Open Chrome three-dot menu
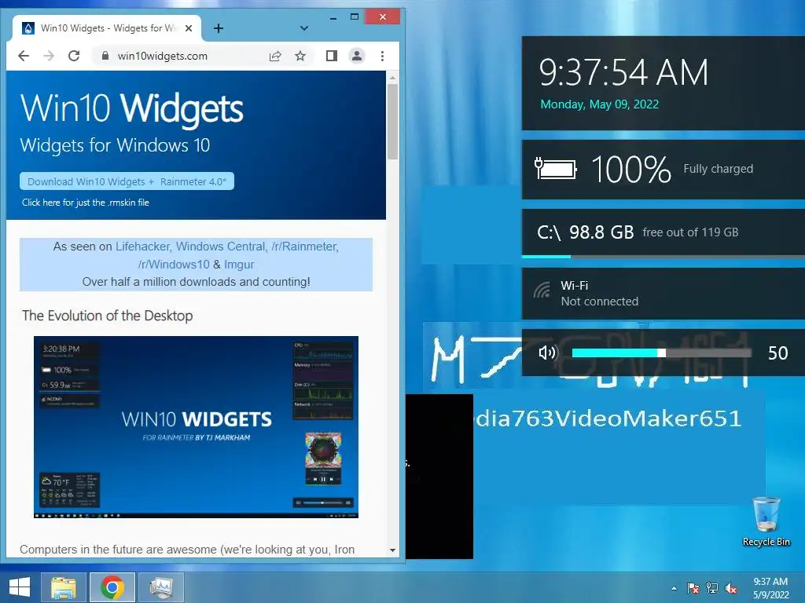Viewport: 805px width, 603px height. point(383,56)
